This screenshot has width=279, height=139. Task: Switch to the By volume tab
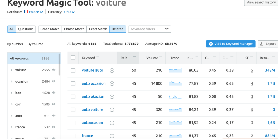(x=35, y=44)
